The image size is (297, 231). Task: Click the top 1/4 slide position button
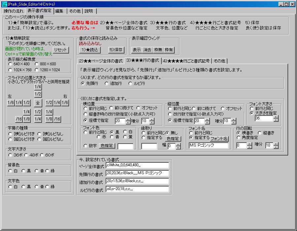pyautogui.click(x=38, y=87)
